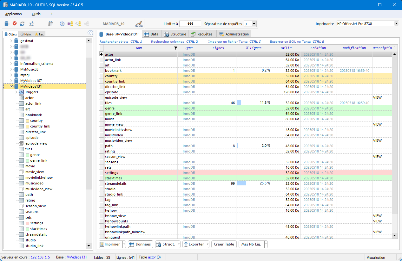Switch to the Requêtes tab

[202, 34]
